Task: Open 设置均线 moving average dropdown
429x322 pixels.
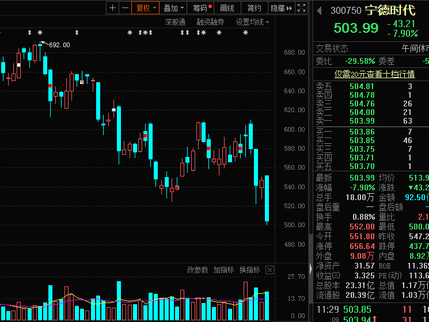Action: (253, 22)
